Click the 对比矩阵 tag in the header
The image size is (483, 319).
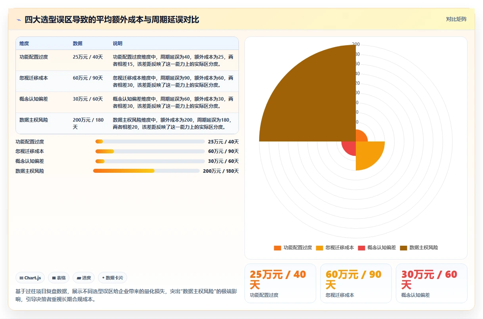[456, 19]
